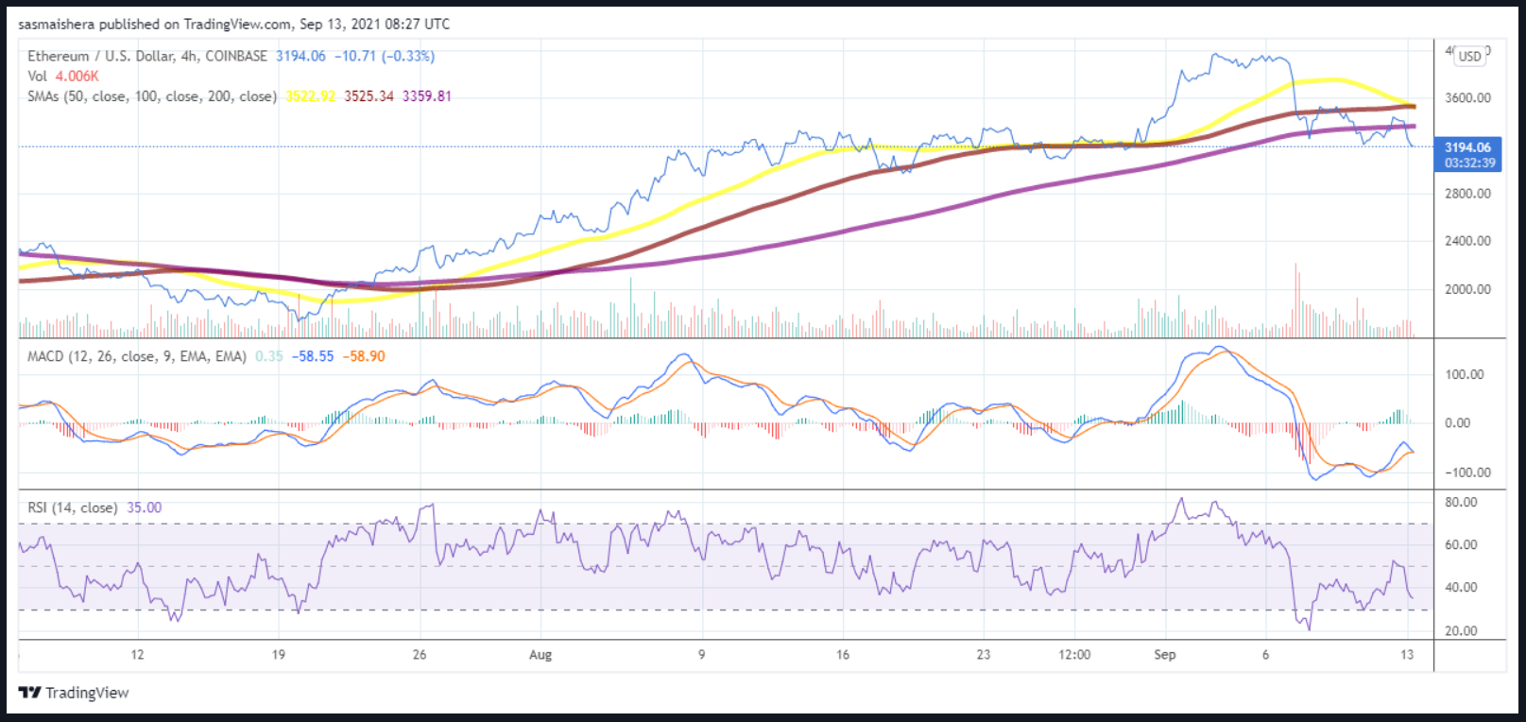Click the date label 26 on time axis

[420, 654]
